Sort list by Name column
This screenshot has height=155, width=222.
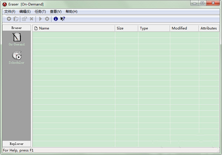pos(74,28)
